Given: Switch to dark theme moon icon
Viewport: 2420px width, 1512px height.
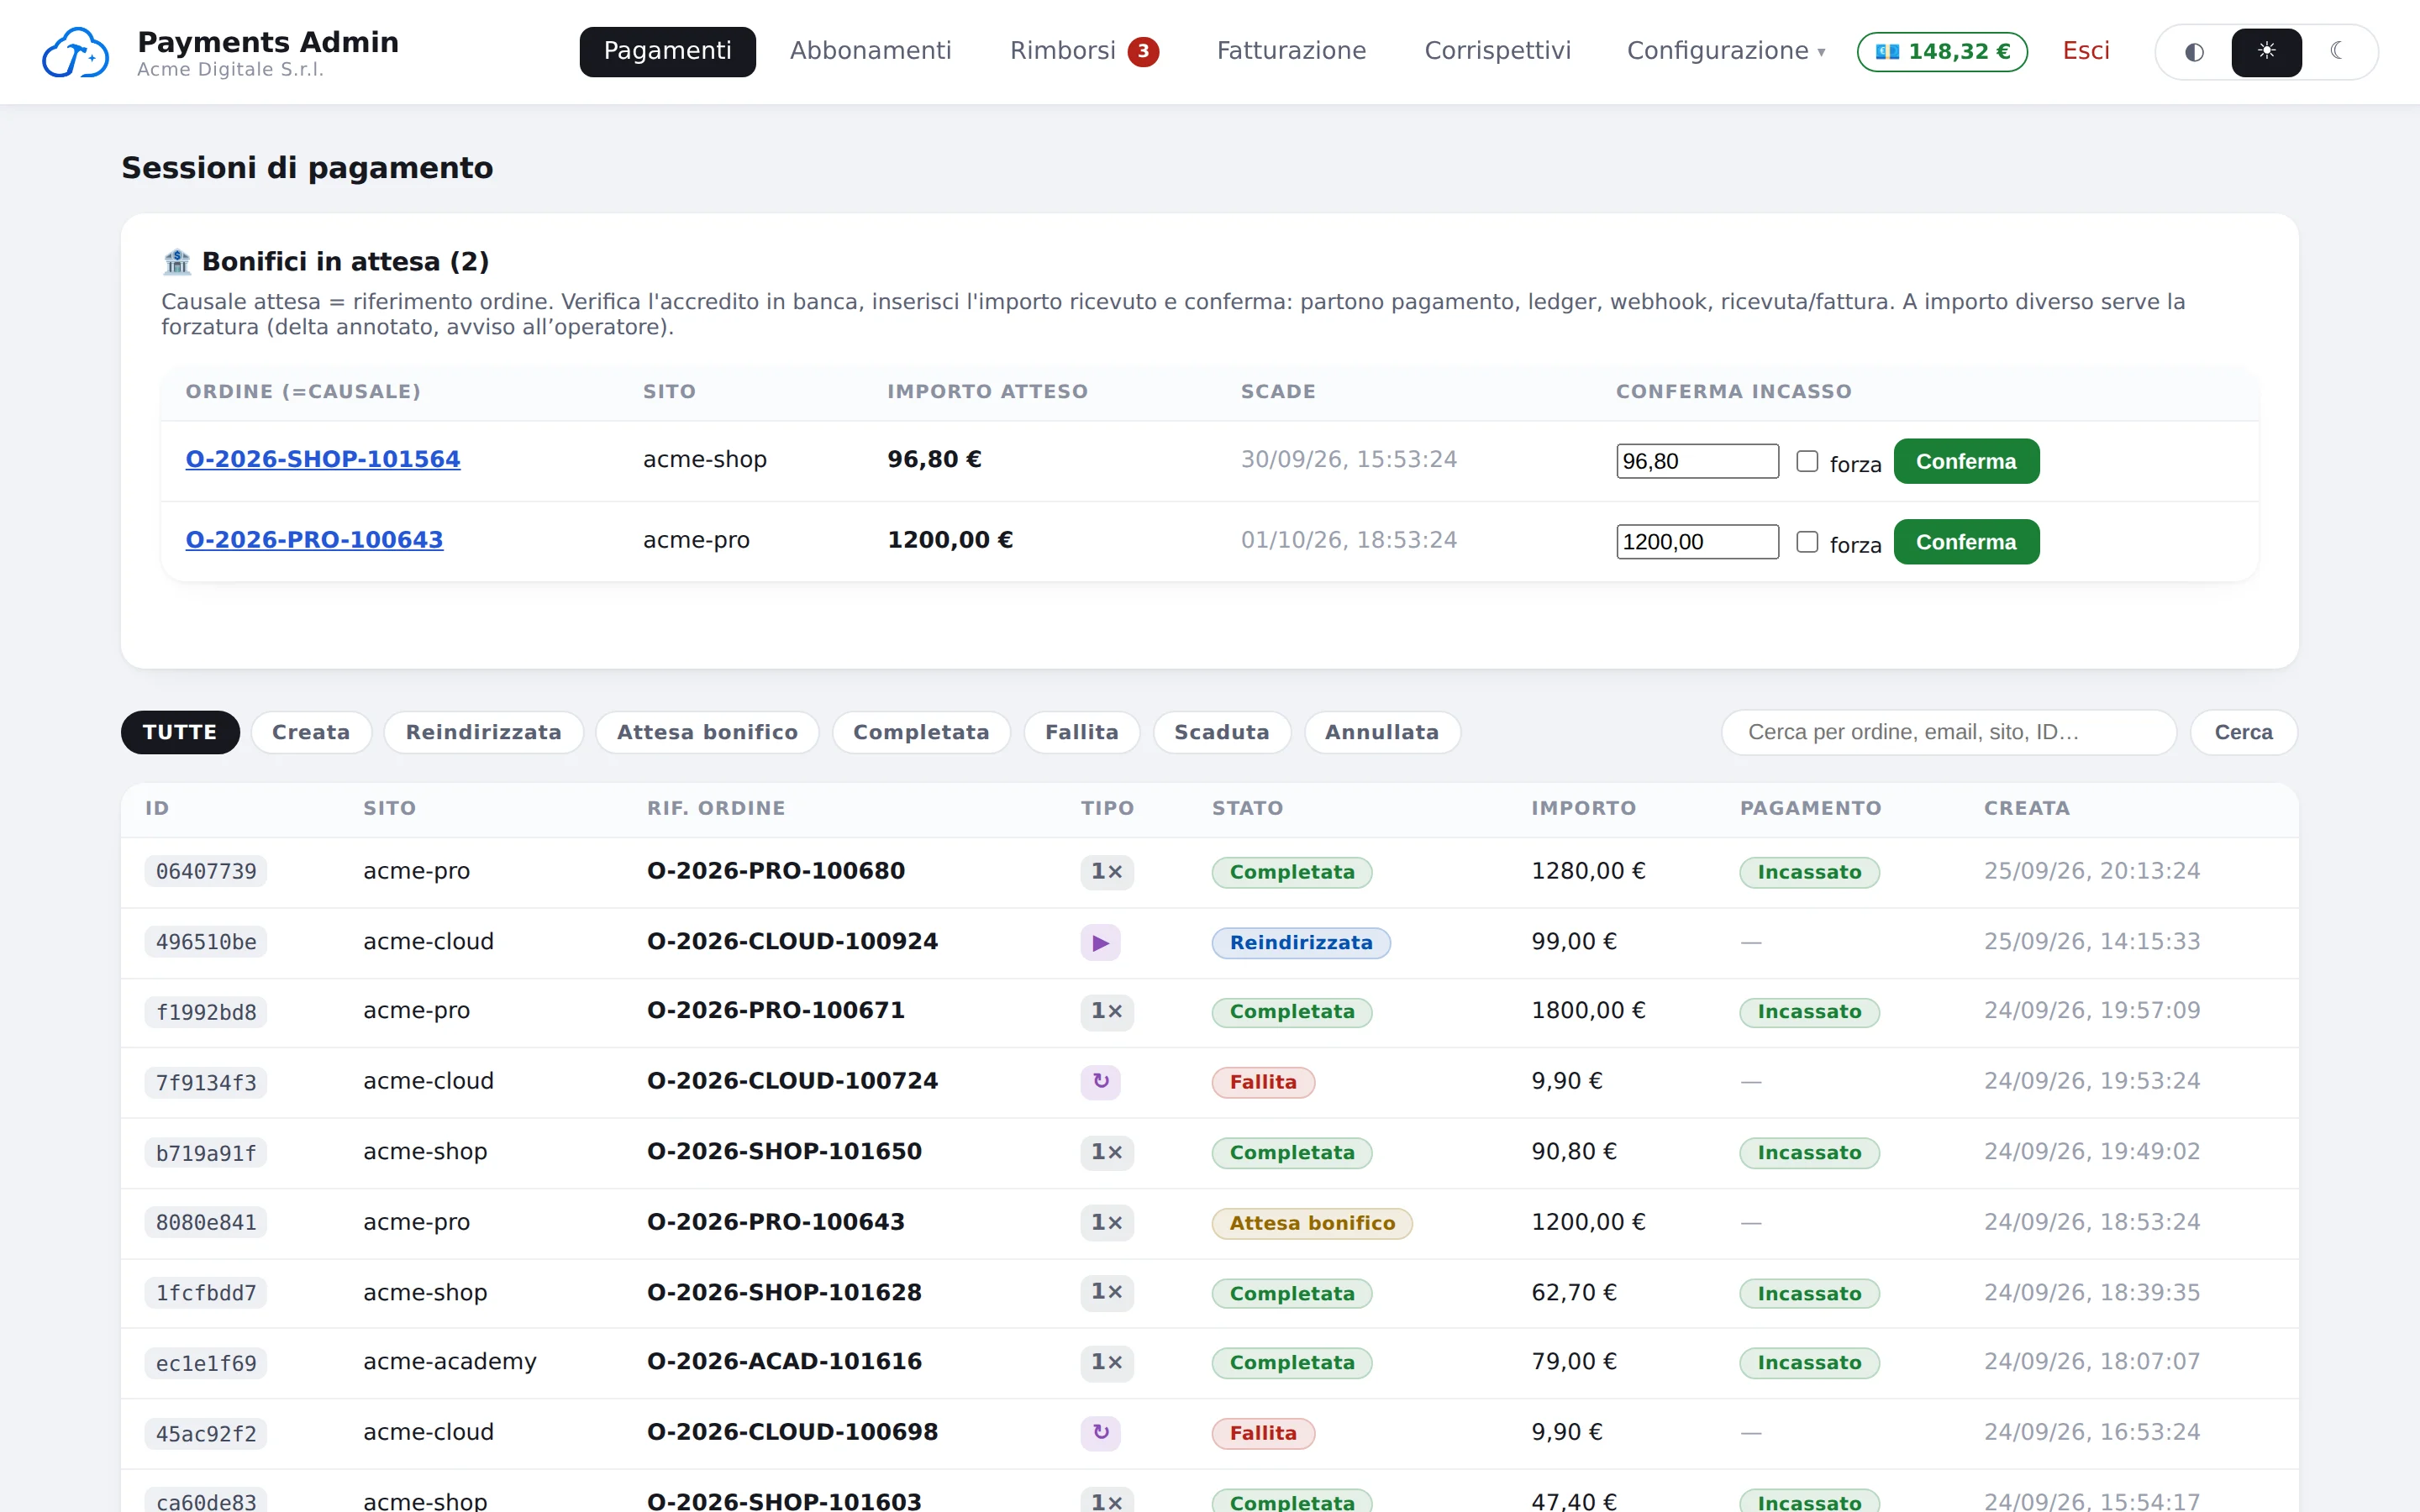Looking at the screenshot, I should click(x=2337, y=52).
